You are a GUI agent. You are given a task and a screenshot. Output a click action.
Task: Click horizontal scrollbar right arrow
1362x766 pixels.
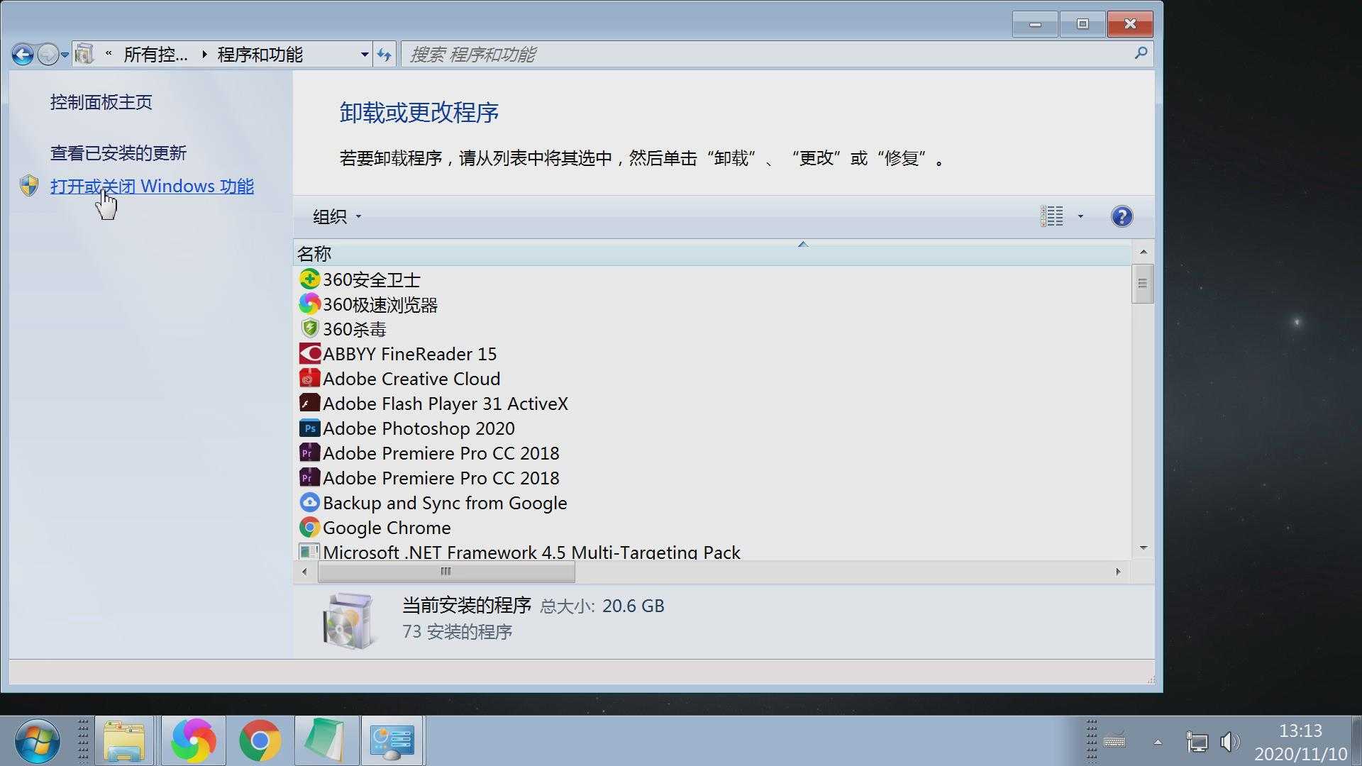1119,572
